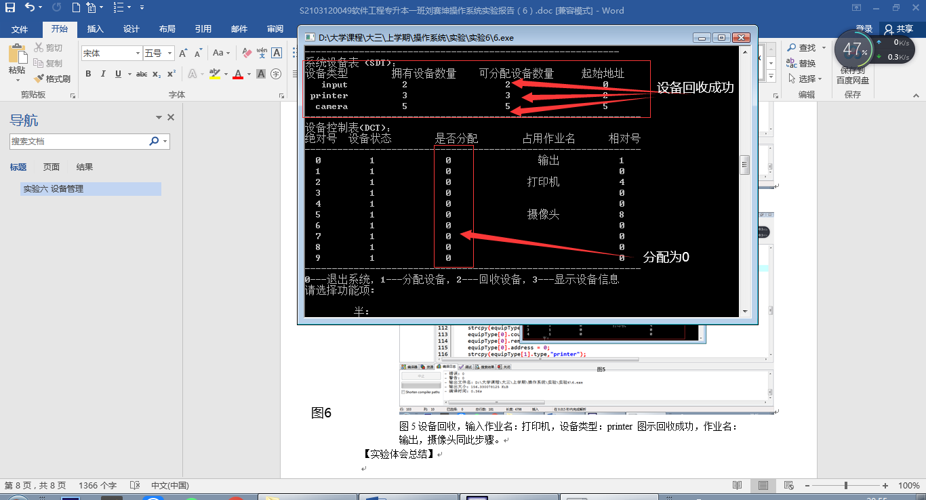
Task: Switch to the 插入 ribbon tab
Action: tap(96, 29)
